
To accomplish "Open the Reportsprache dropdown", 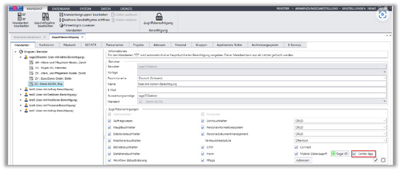I will click(x=384, y=78).
